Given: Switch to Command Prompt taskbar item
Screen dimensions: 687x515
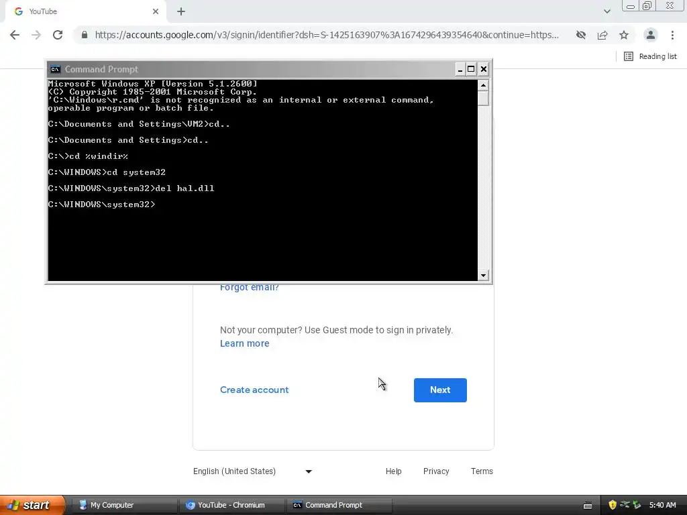Looking at the screenshot, I should pyautogui.click(x=339, y=506).
